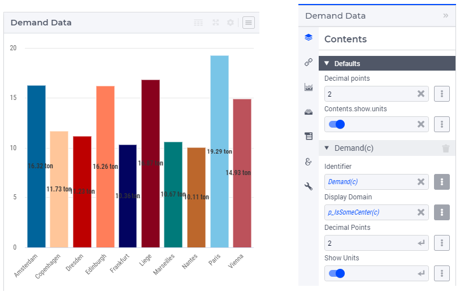
Task: Collapse the Demand(c) section
Action: pos(327,149)
